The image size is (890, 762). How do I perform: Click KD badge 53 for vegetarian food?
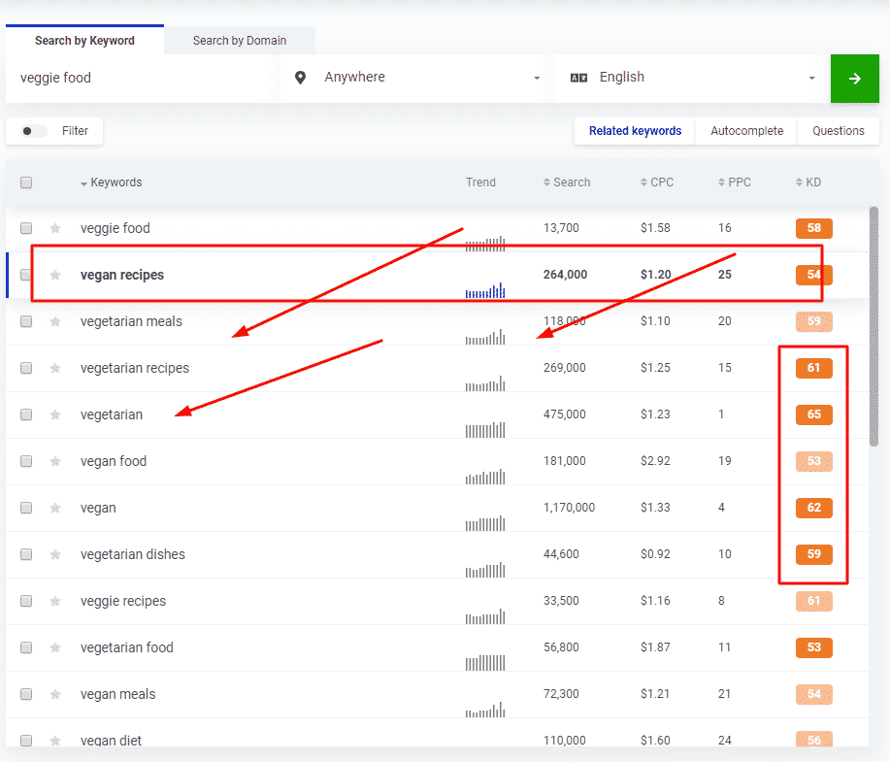(x=814, y=647)
